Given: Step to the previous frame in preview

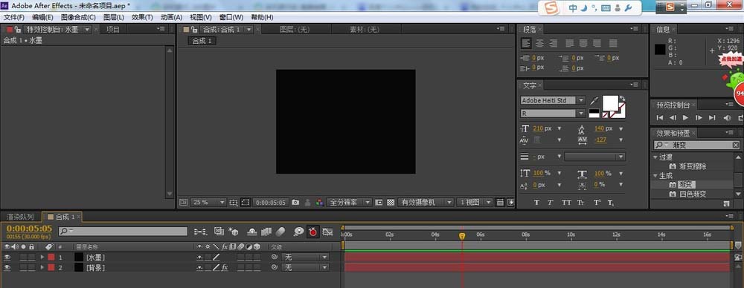Looking at the screenshot, I should [673, 117].
